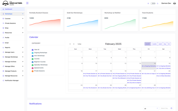
Task: Click the Partially Booked Classes red chart
Action: [45, 23]
